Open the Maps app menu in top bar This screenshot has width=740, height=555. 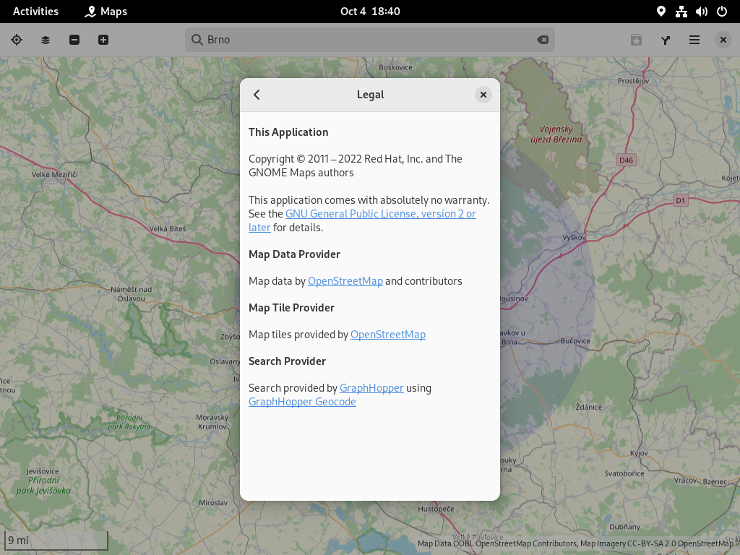(106, 12)
